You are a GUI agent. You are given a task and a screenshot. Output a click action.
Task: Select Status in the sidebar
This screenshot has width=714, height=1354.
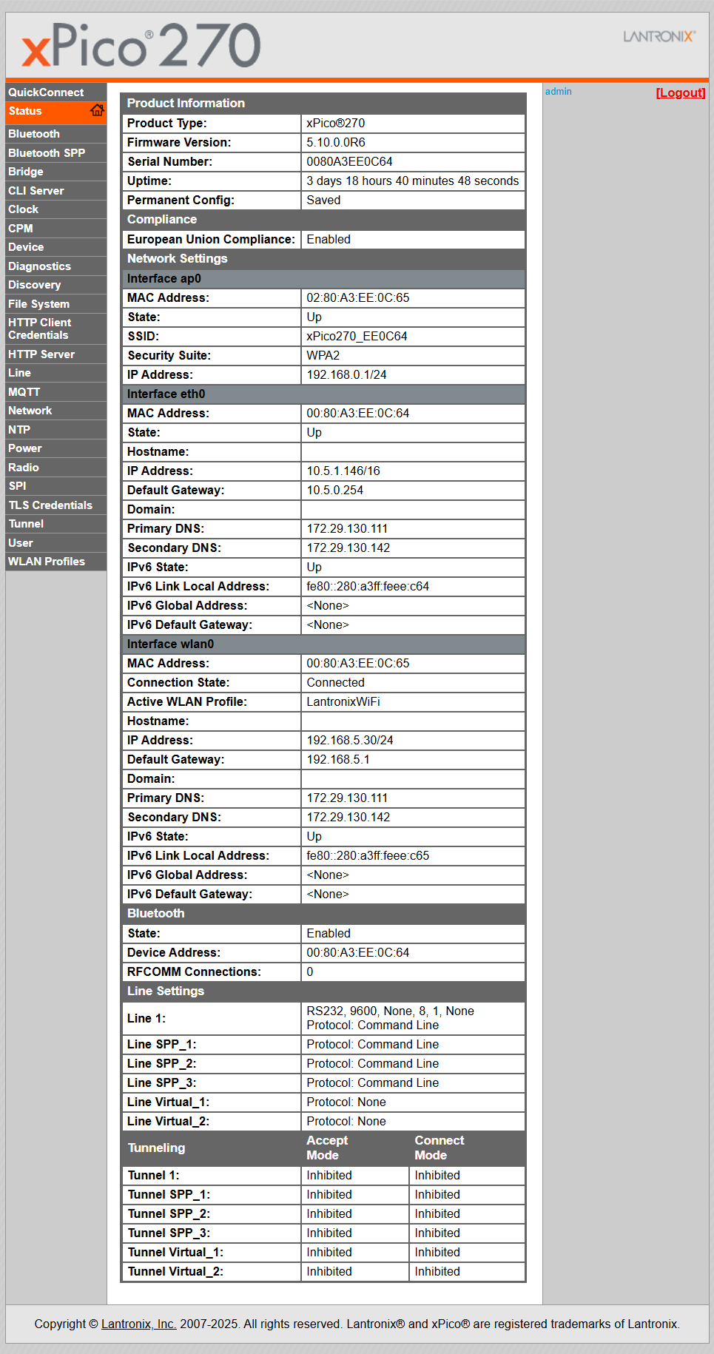56,112
